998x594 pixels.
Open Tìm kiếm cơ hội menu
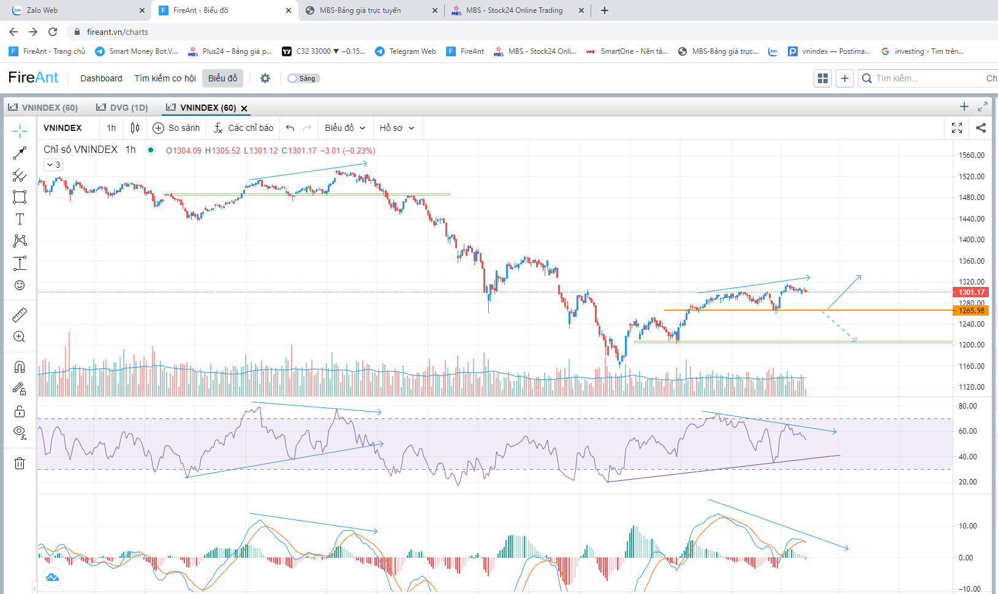165,78
